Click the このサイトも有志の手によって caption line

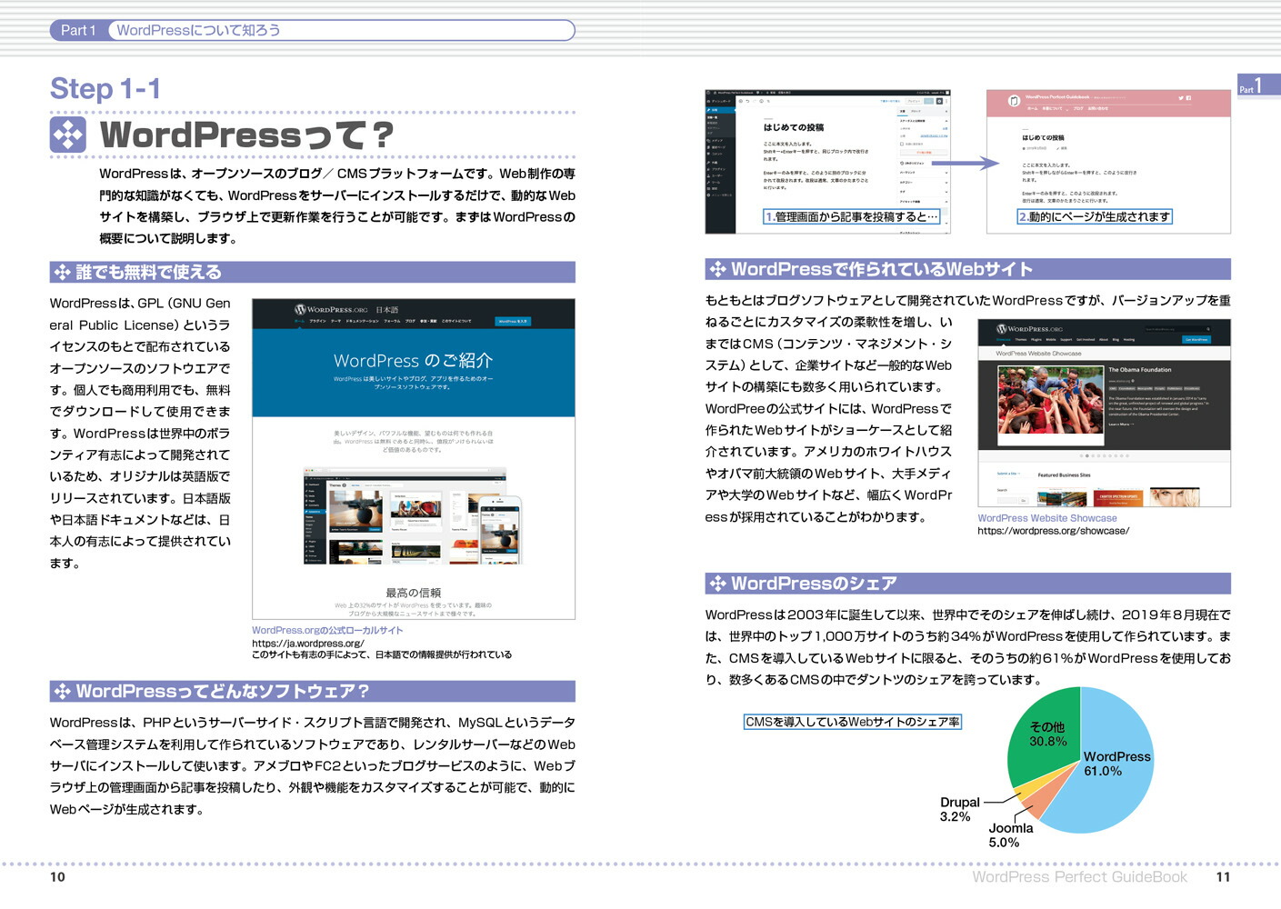point(382,654)
